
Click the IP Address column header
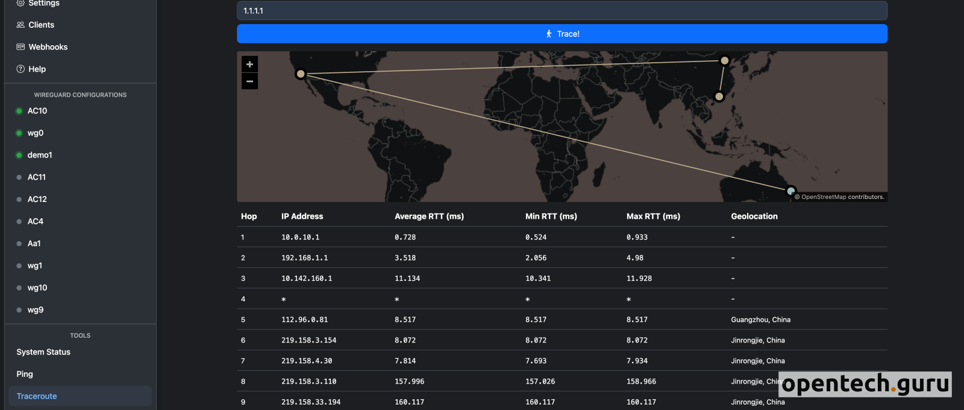pos(302,216)
